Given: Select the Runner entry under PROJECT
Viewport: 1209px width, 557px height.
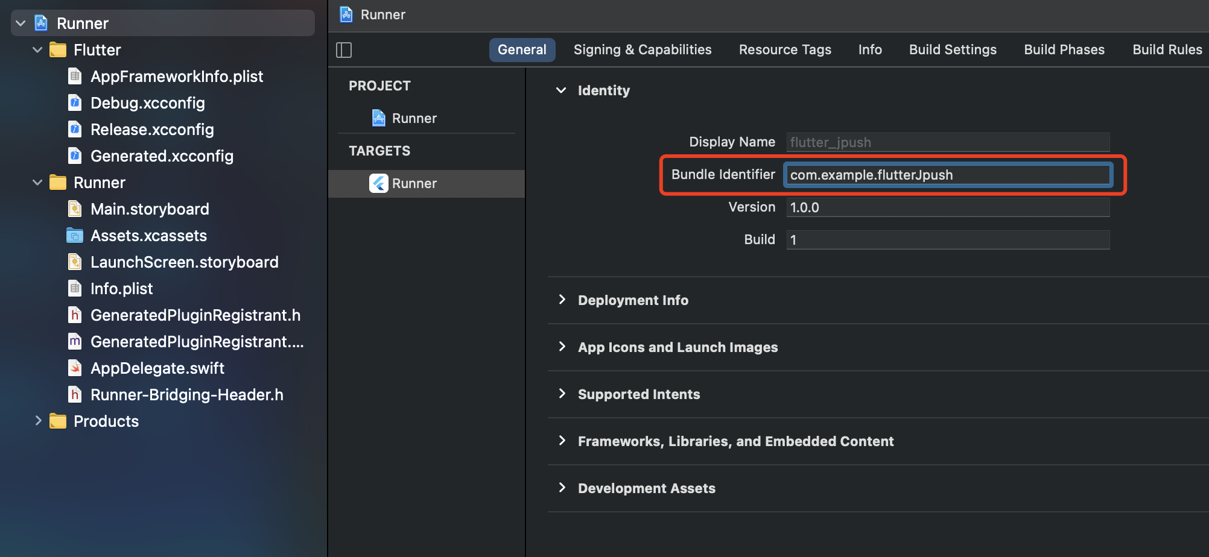Looking at the screenshot, I should [x=414, y=118].
